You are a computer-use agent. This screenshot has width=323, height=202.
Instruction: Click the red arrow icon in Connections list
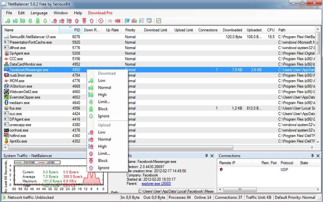tap(221, 169)
